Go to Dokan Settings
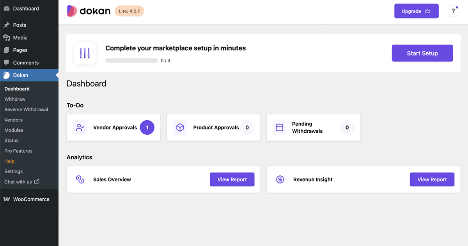Image resolution: width=468 pixels, height=246 pixels. (x=13, y=171)
